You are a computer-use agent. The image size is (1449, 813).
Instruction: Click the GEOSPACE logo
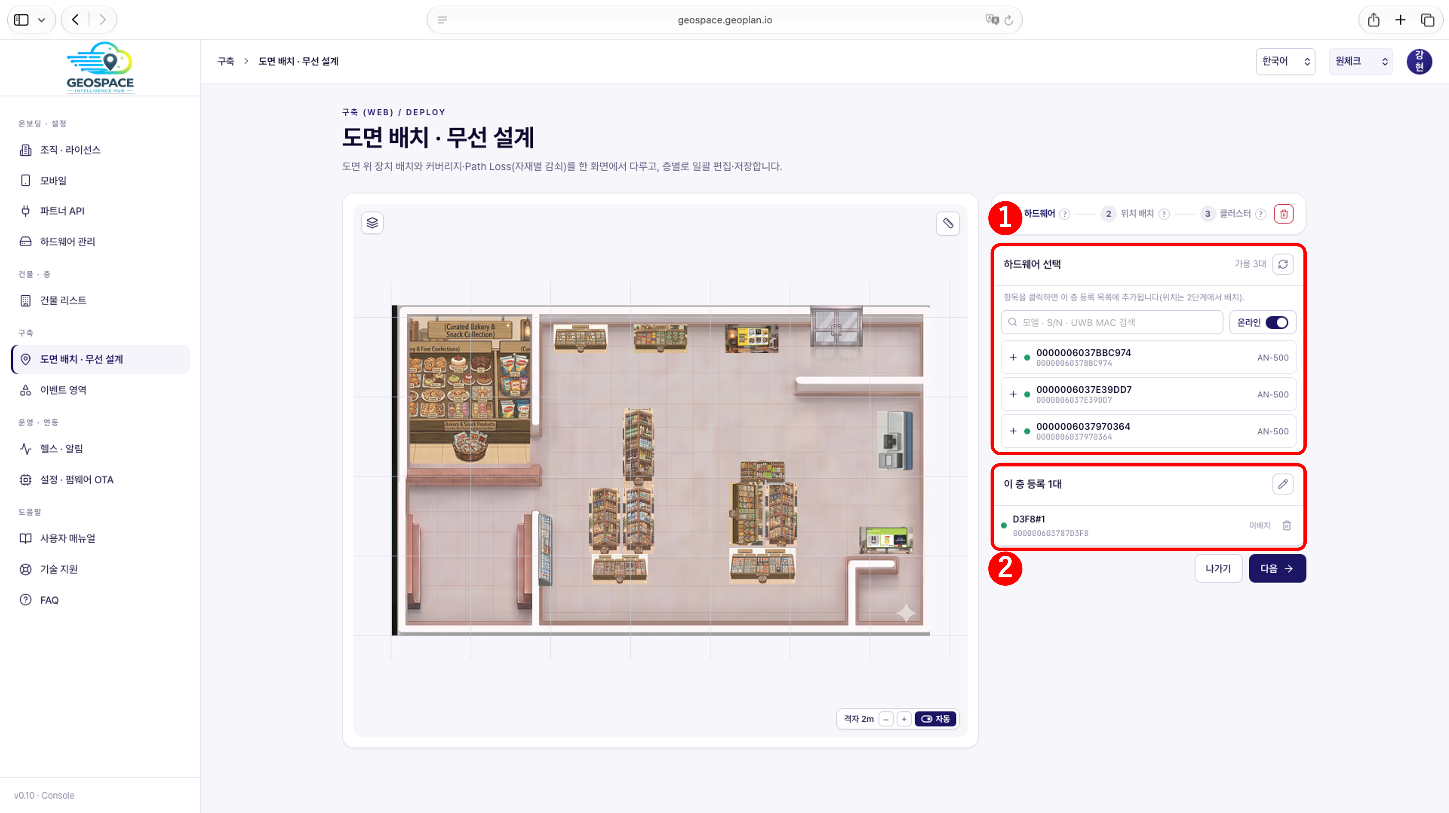pyautogui.click(x=100, y=67)
